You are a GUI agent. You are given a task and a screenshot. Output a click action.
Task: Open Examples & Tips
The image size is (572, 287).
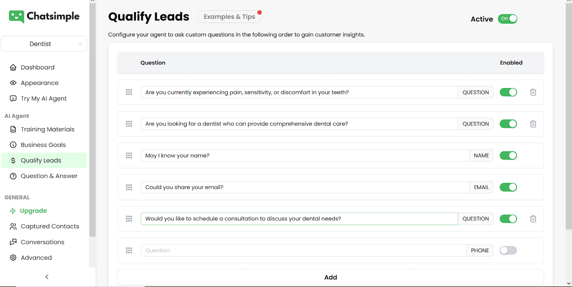coord(230,17)
